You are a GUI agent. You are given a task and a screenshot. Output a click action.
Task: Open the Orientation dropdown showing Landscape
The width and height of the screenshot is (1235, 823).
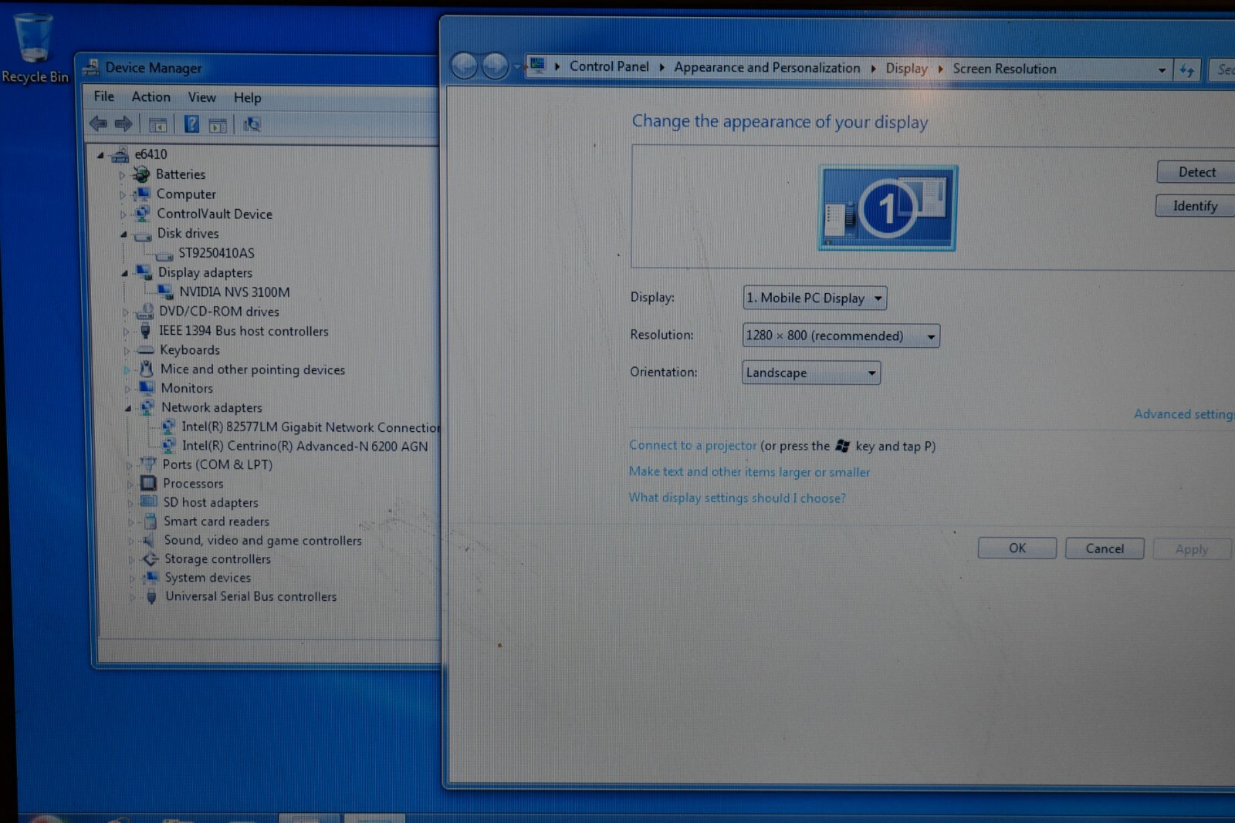pos(810,373)
